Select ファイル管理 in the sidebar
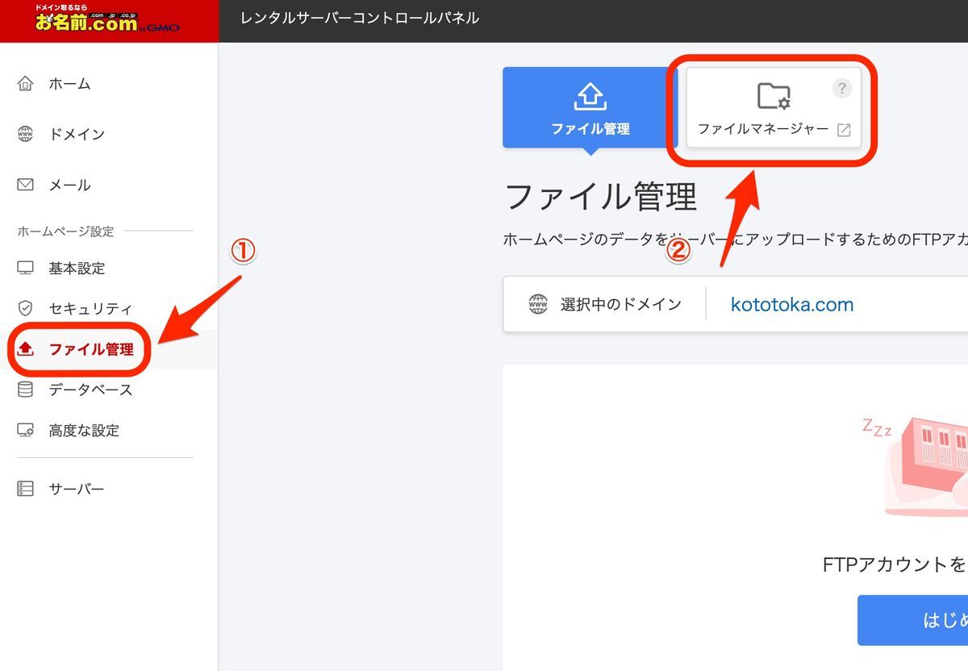Screen dimensions: 968x671 (91, 349)
